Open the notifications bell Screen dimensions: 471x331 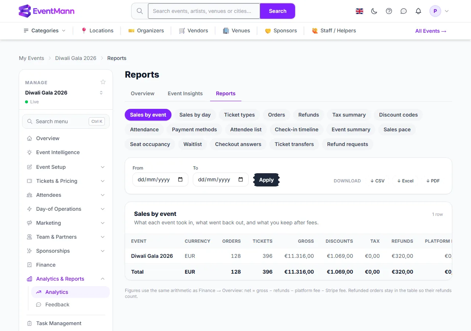(x=418, y=11)
